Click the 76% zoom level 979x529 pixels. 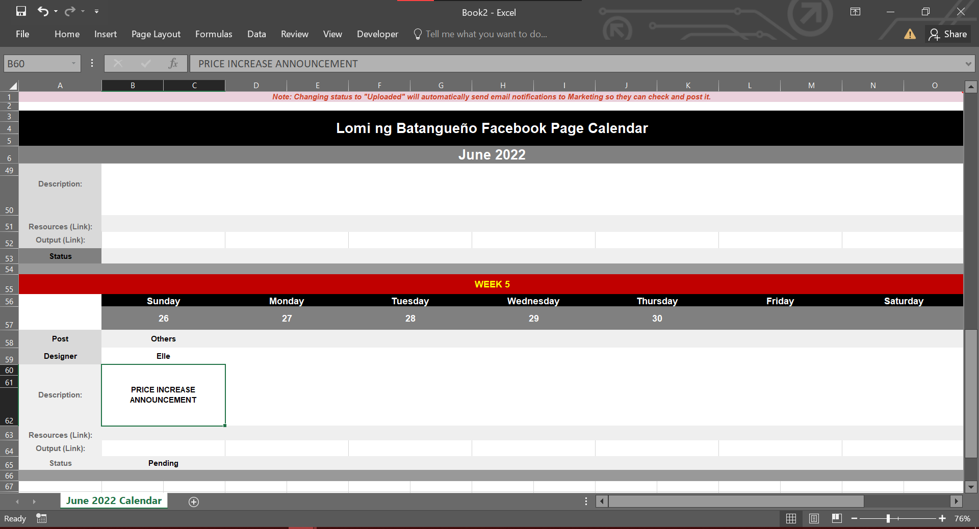(x=962, y=519)
